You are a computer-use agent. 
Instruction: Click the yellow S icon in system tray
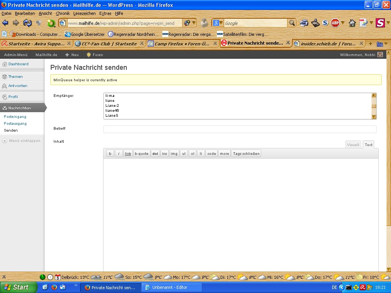(x=356, y=287)
